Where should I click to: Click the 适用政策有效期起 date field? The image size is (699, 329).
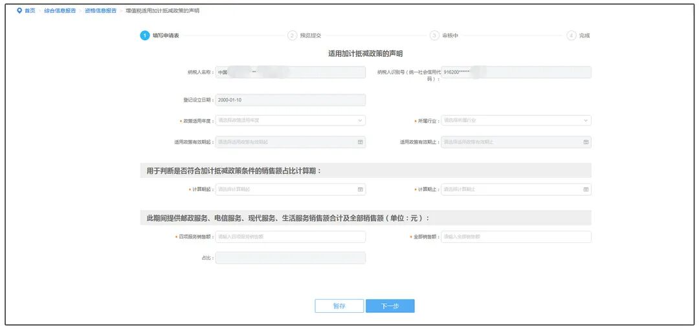tap(290, 142)
